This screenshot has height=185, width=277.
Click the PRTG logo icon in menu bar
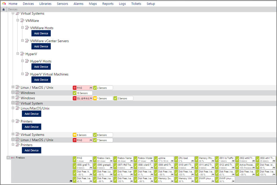4,4
